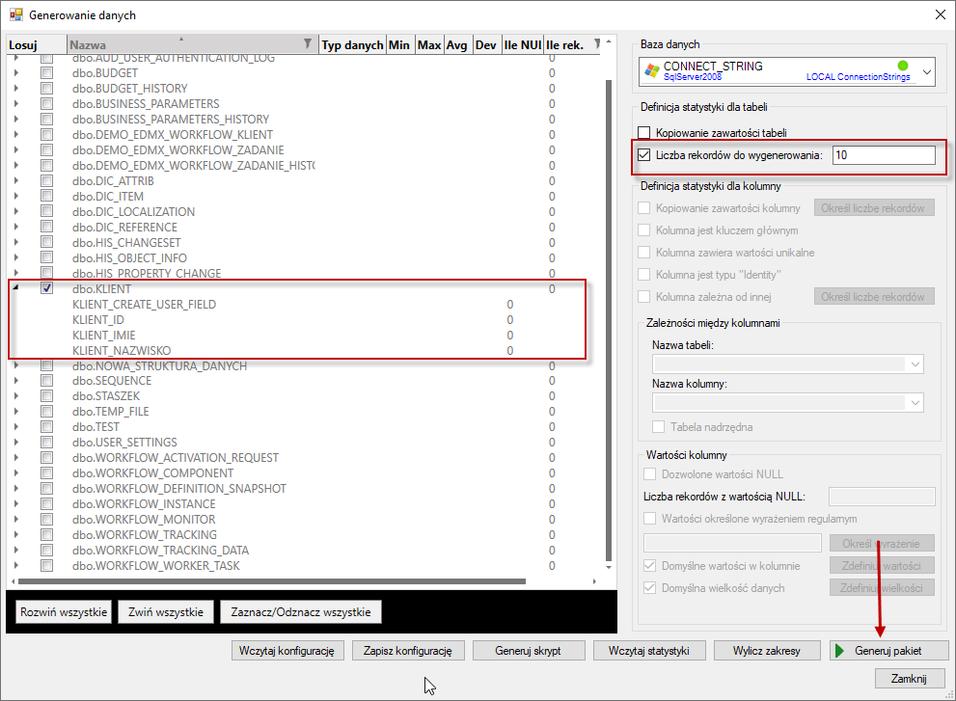Click the table list horizontal scrollbar thumb

[271, 581]
